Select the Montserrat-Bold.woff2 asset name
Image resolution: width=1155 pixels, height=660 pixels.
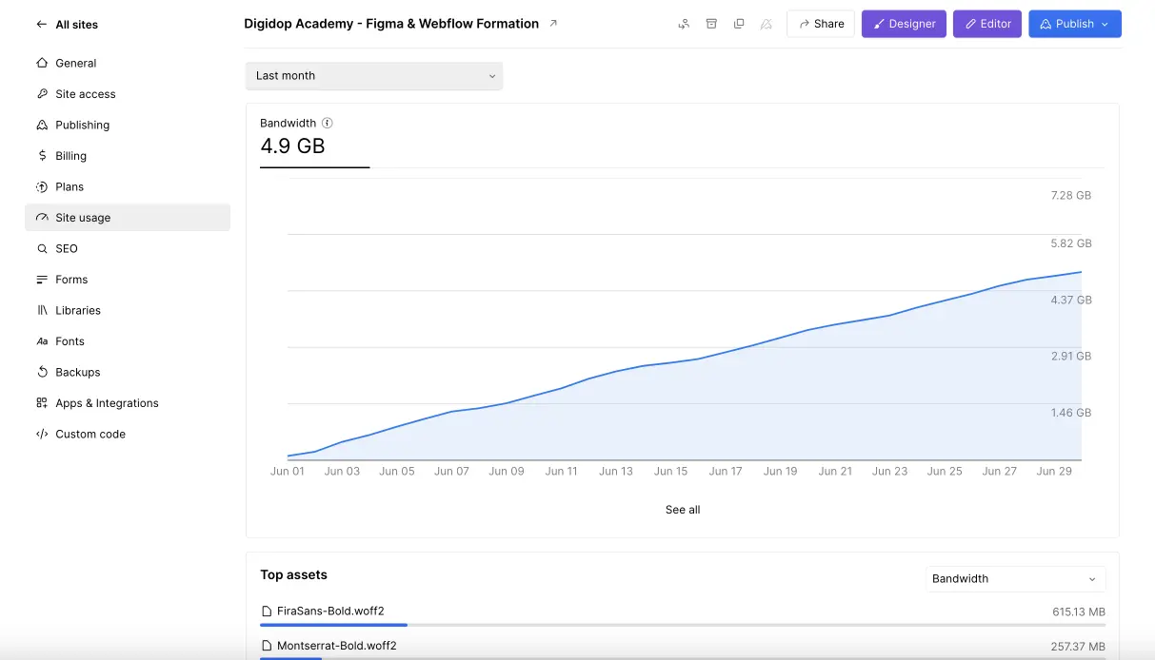point(336,646)
